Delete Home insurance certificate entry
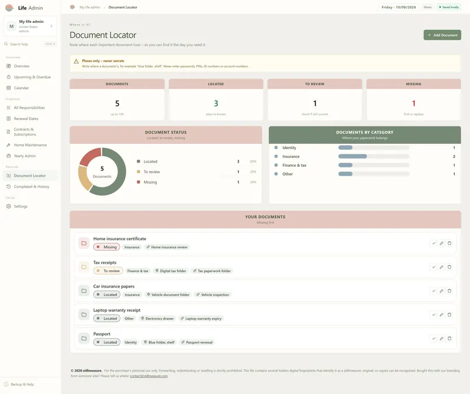The image size is (470, 394). (x=449, y=243)
